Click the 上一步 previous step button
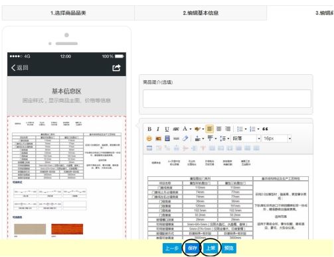Viewport: 334px width, 257px height. coord(172,248)
